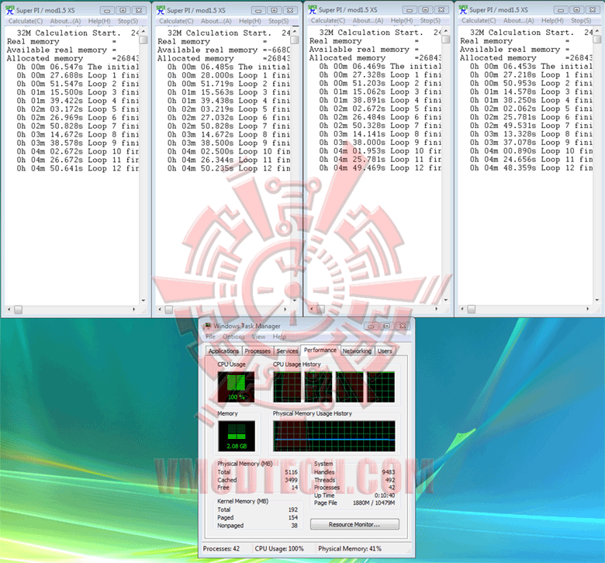The image size is (605, 563).
Task: Click the first CPU Usage History graph
Action: 287,387
